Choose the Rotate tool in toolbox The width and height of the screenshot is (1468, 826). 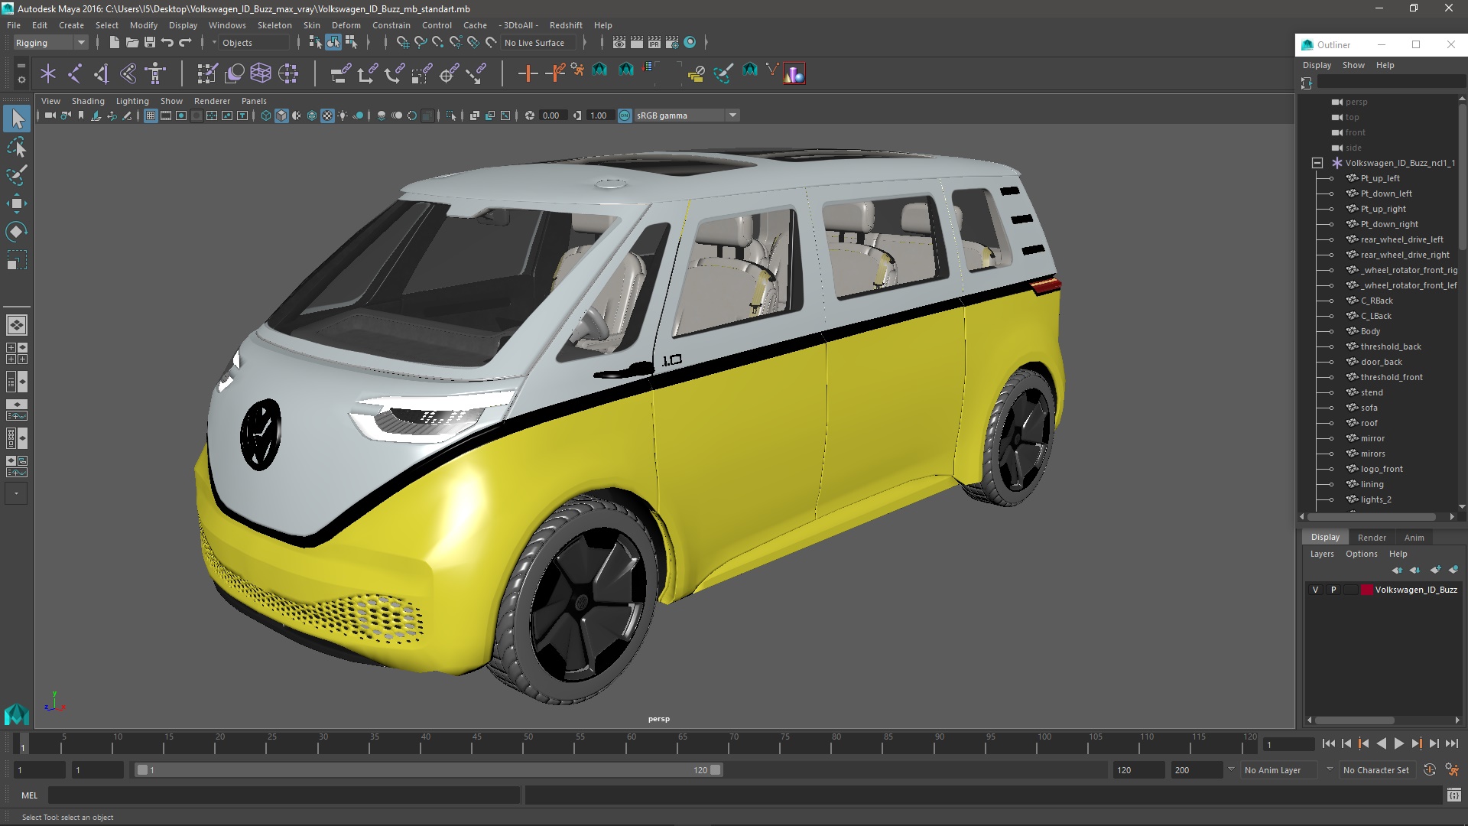coord(17,232)
